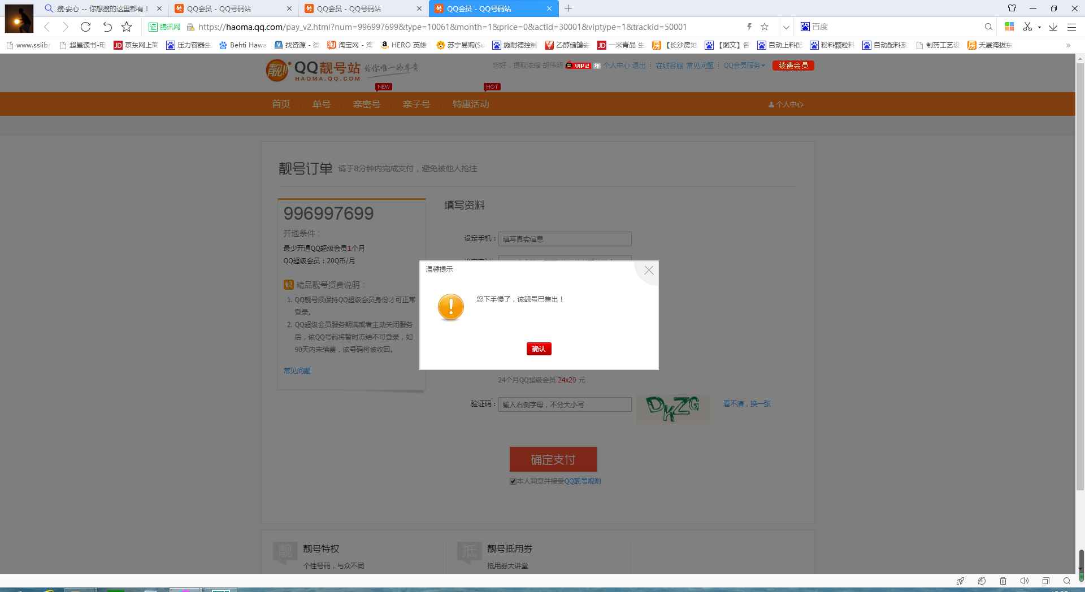This screenshot has height=592, width=1085.
Task: Open 亲密号 in navigation bar
Action: tap(367, 105)
